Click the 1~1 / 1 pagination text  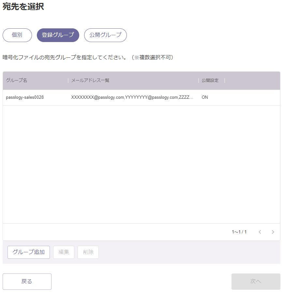(239, 232)
